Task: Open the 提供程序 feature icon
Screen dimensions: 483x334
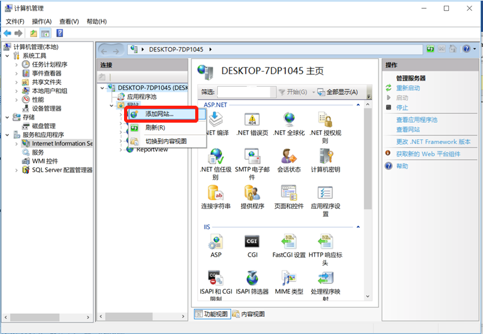Action: click(253, 192)
